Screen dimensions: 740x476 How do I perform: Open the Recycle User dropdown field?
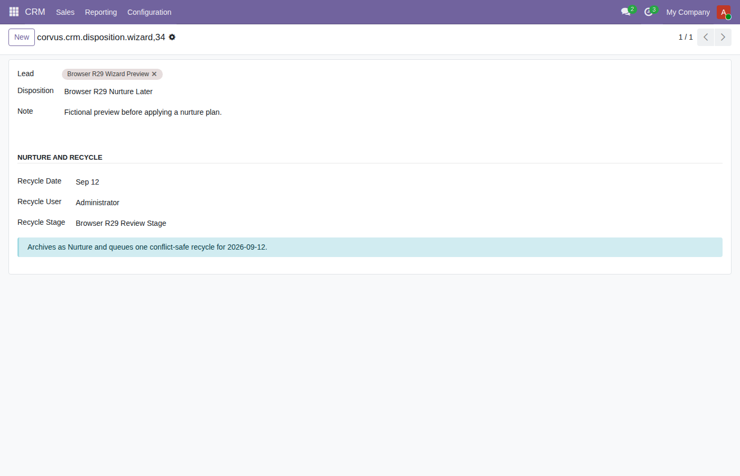[x=399, y=203]
